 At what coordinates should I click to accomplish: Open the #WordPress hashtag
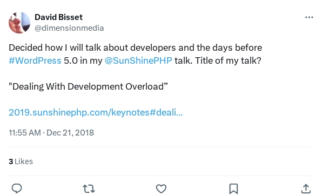tap(35, 60)
